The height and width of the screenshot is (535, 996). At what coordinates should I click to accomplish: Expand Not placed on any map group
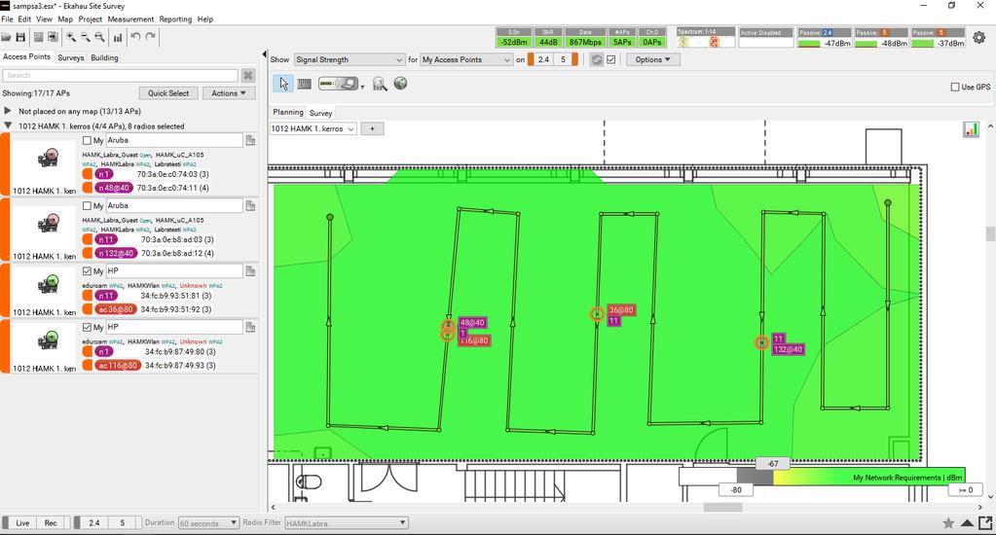[8, 111]
